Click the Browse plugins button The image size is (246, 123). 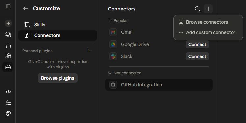point(58,78)
